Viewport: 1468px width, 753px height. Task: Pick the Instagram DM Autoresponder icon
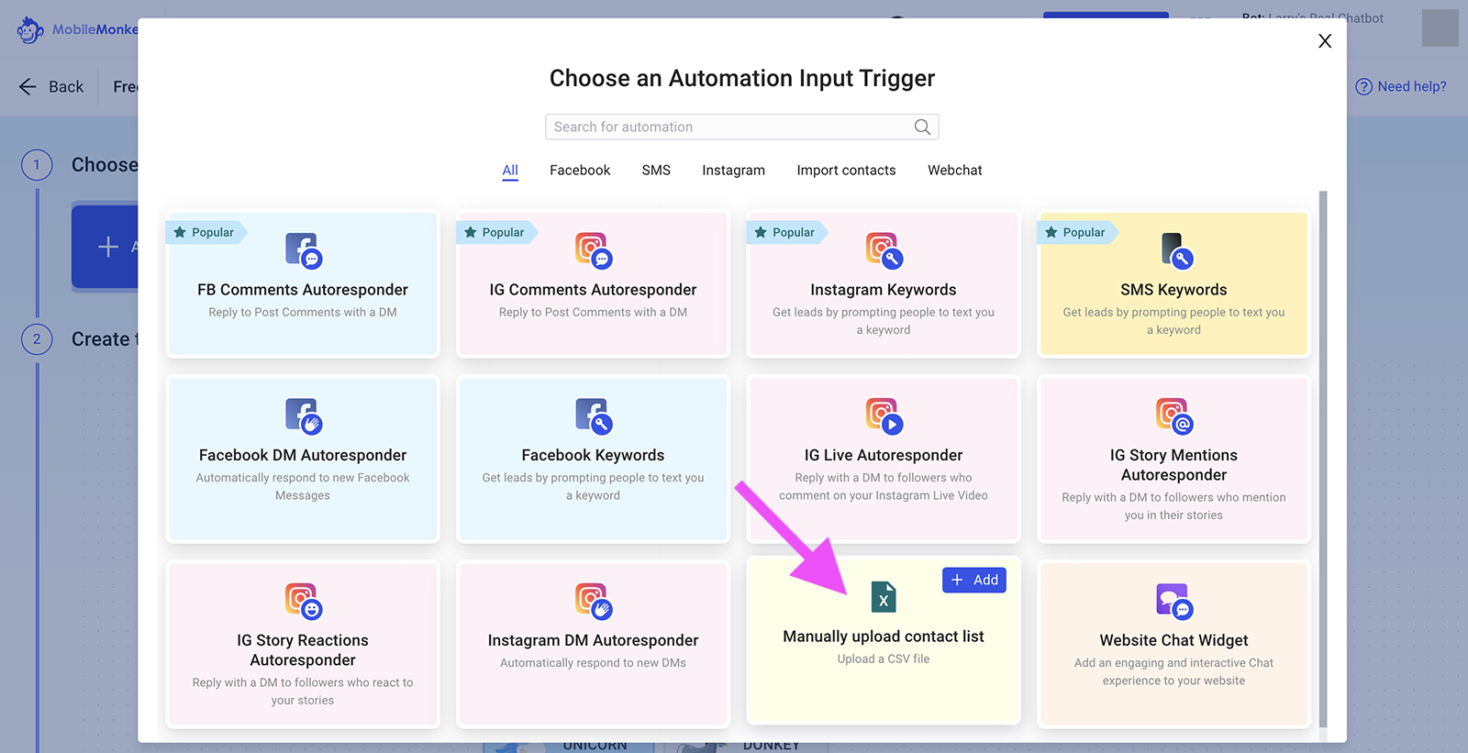[x=594, y=601]
